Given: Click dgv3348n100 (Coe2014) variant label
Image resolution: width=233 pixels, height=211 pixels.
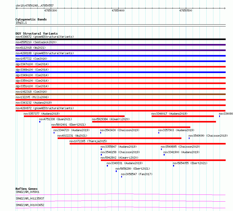Looking at the screenshot, I should tap(32, 70).
